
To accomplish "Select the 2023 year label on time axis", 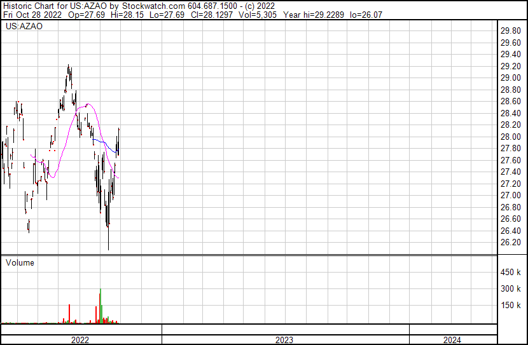I will (284, 340).
